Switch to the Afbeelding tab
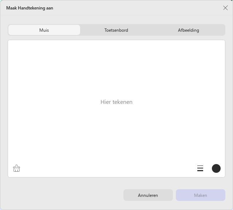The width and height of the screenshot is (233, 210). tap(189, 30)
